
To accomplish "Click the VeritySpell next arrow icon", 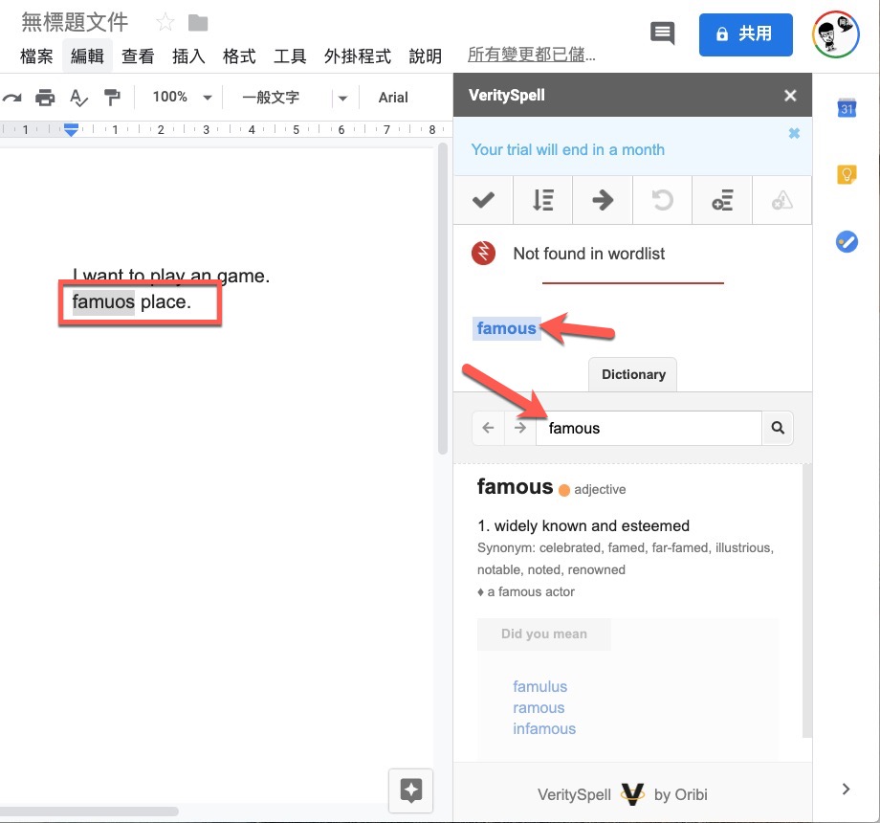I will tap(603, 200).
